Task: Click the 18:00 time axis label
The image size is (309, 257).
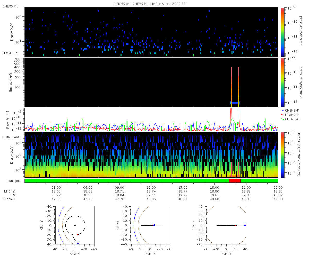Action: pyautogui.click(x=214, y=188)
